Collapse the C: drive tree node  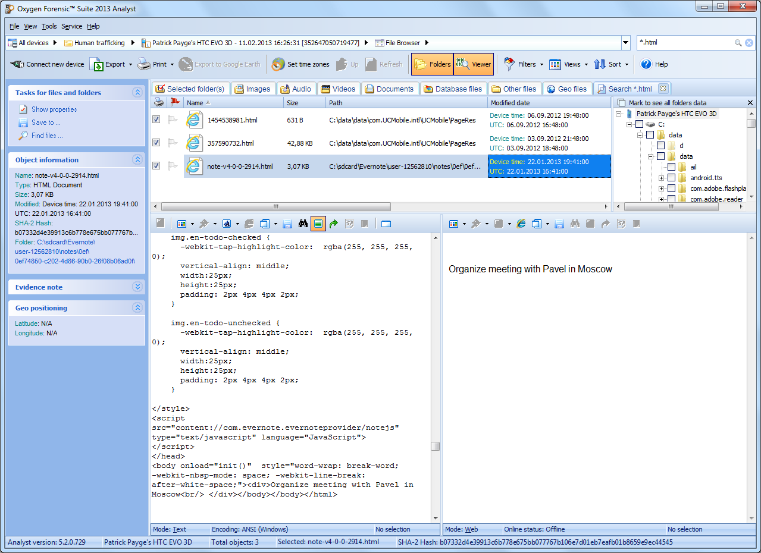630,124
